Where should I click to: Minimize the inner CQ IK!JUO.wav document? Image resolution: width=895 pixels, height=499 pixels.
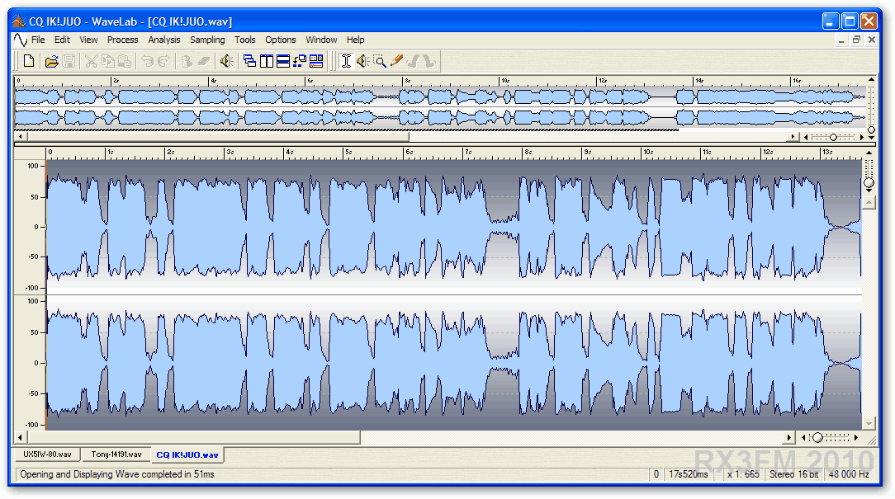pyautogui.click(x=841, y=40)
